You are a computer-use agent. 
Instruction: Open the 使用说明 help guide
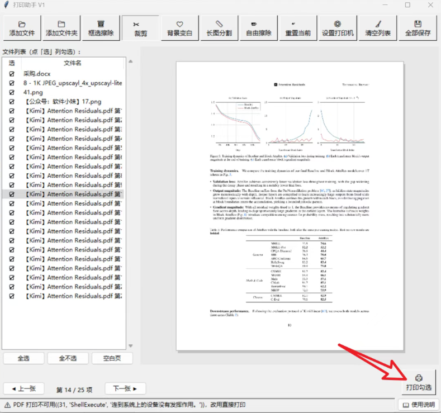point(419,405)
